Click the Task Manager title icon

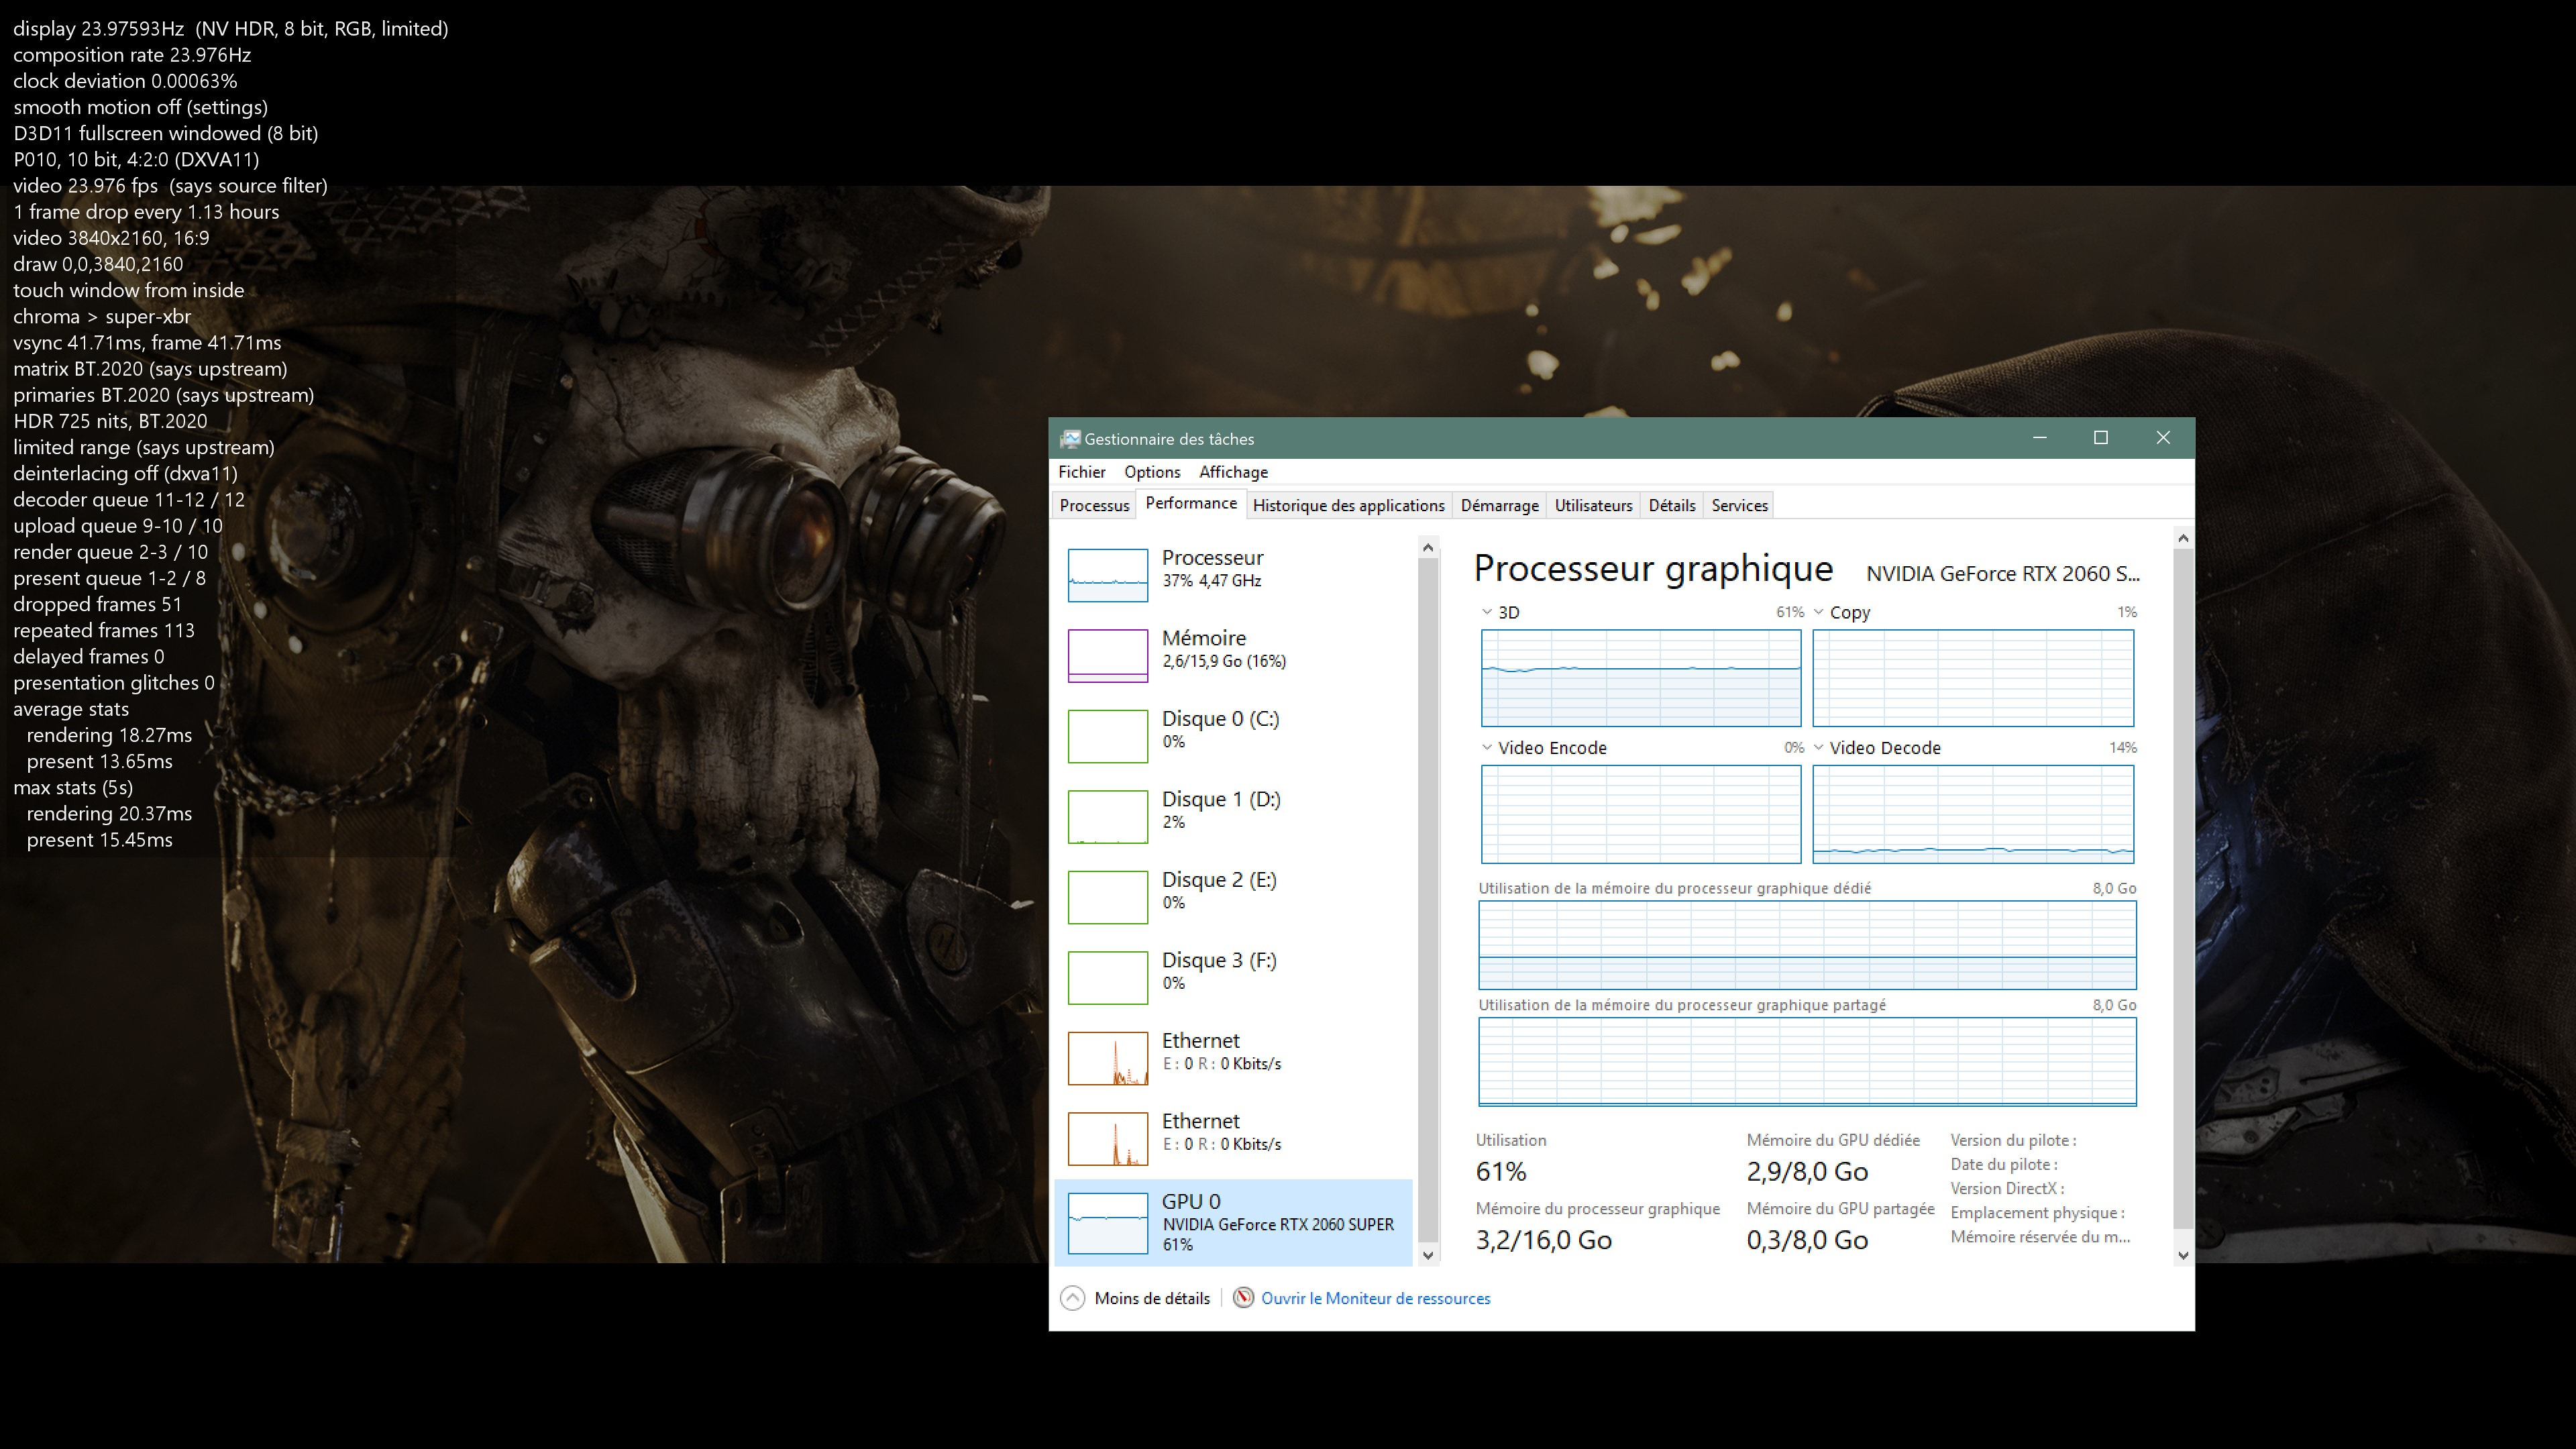(1070, 438)
